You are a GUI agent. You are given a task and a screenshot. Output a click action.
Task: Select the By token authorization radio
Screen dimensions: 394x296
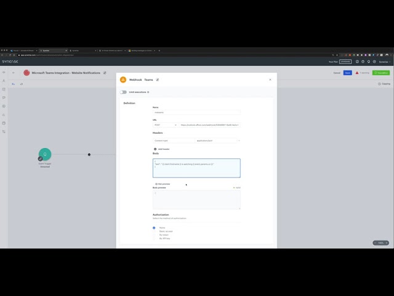[x=154, y=235]
